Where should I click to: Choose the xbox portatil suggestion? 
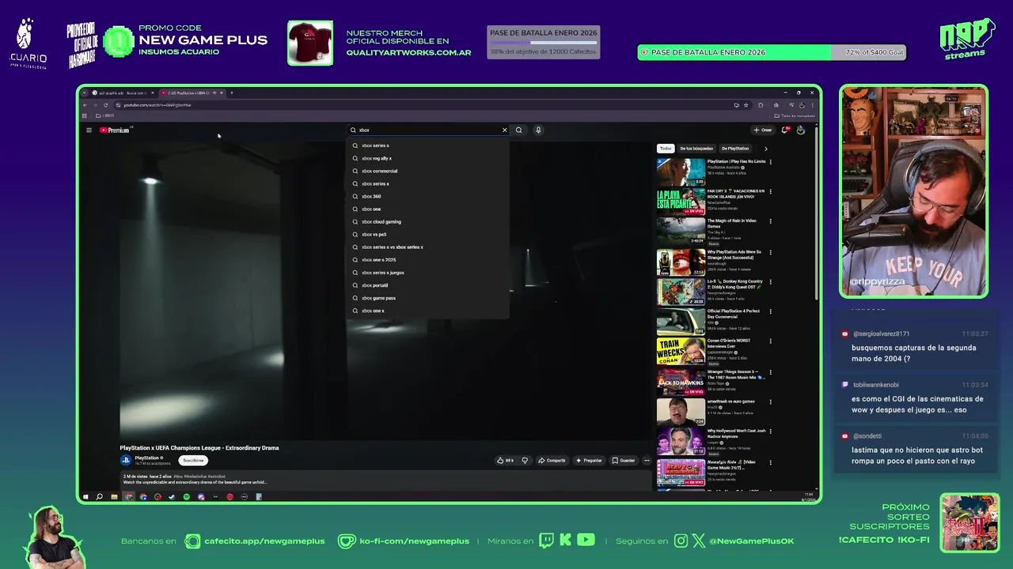[x=427, y=285]
